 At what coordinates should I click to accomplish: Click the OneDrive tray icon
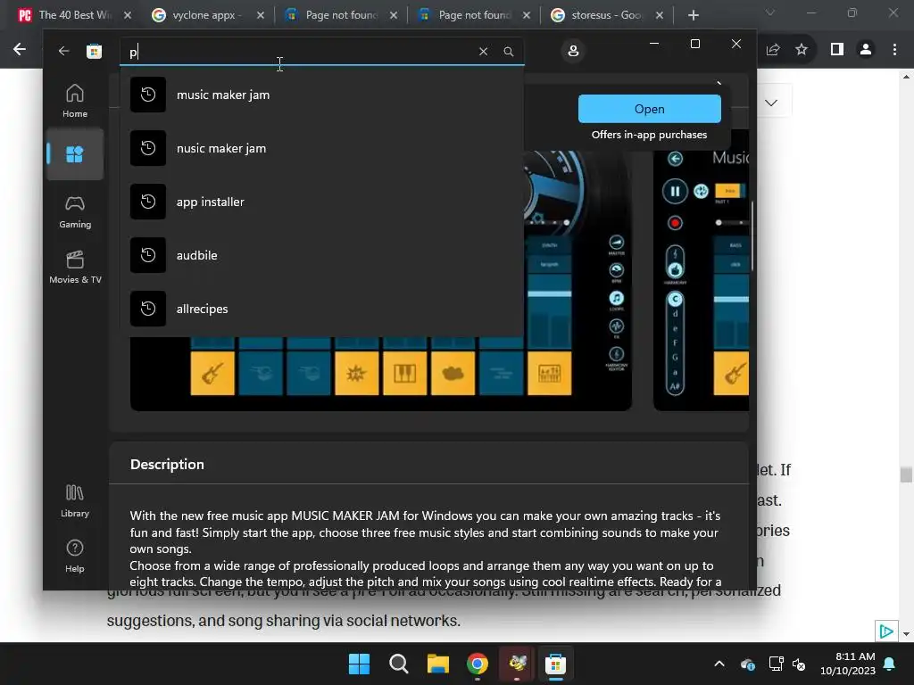[x=748, y=664]
